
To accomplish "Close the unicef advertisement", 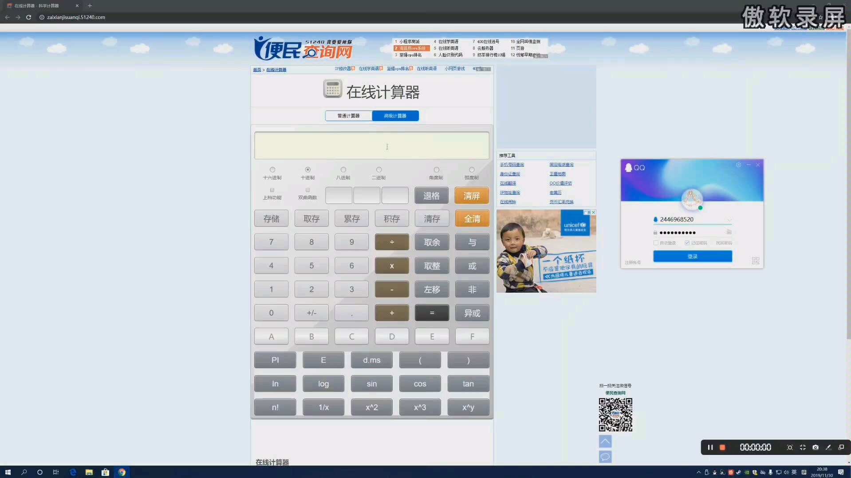I will (594, 212).
